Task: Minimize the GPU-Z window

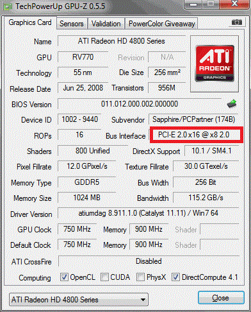Action: tap(193, 4)
